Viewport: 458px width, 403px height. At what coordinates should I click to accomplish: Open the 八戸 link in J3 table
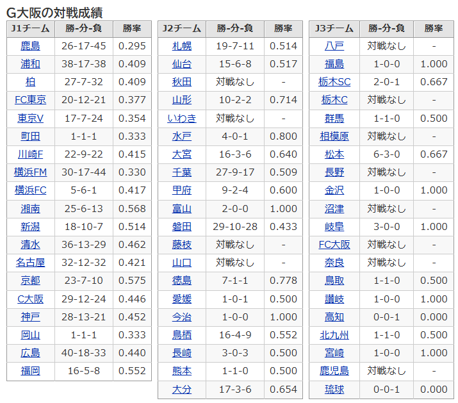point(334,46)
